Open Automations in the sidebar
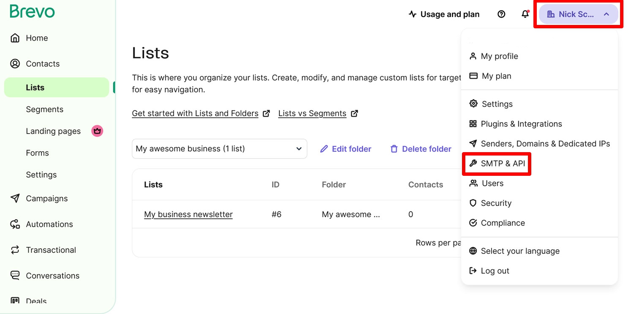 point(49,224)
